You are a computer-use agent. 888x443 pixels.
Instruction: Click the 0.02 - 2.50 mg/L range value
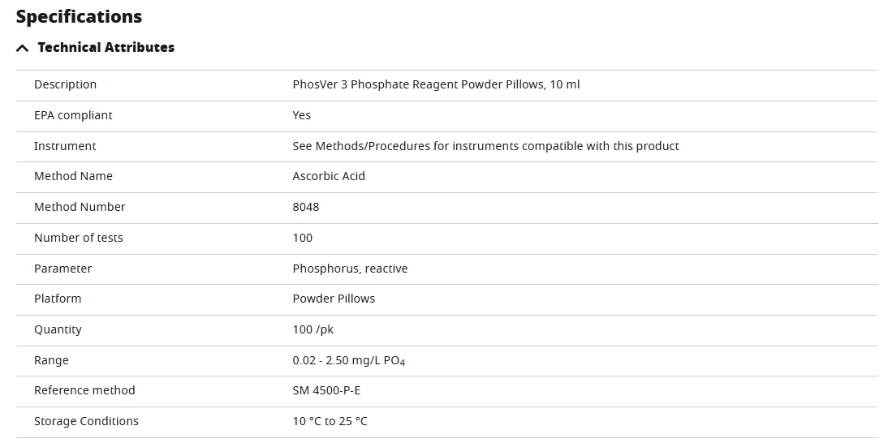(348, 360)
